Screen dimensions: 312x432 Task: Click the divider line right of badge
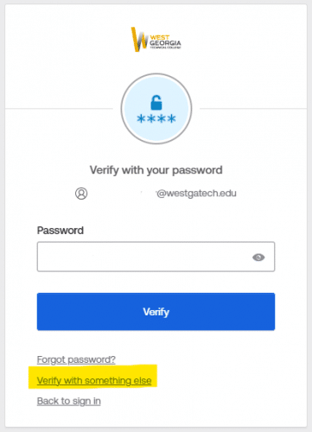pyautogui.click(x=253, y=109)
